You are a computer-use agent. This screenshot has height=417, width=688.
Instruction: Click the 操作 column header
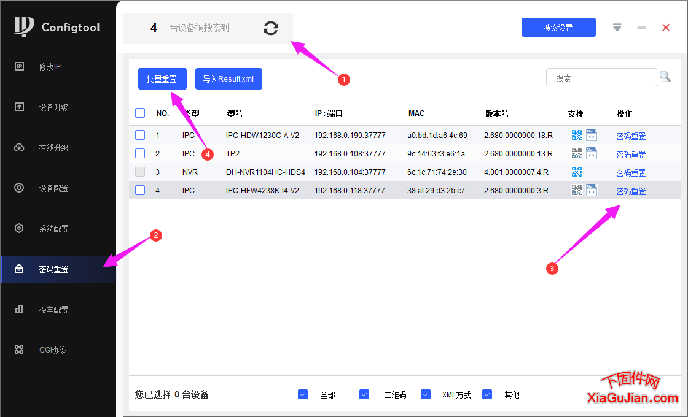[x=624, y=113]
